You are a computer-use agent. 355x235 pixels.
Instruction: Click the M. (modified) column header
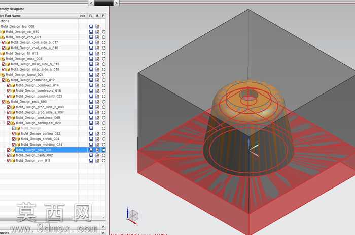pos(97,16)
